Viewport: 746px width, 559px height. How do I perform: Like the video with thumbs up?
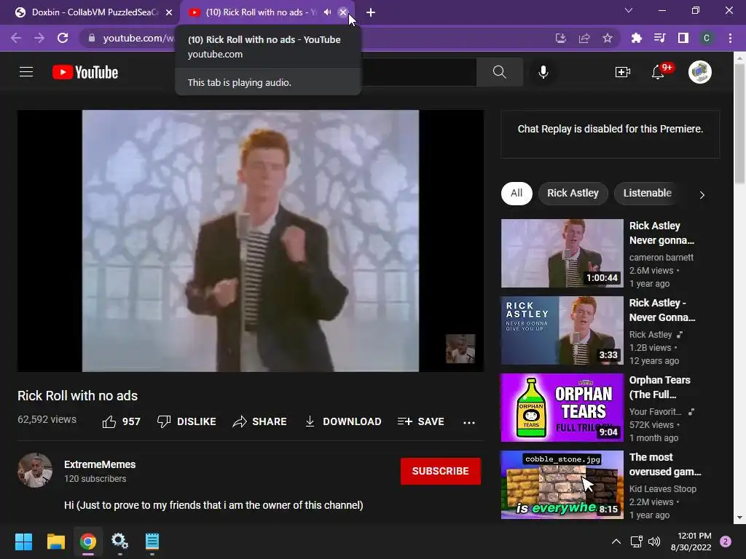(122, 421)
